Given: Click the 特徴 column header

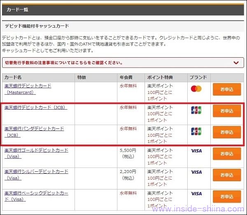Looking at the screenshot, I should (x=96, y=77).
